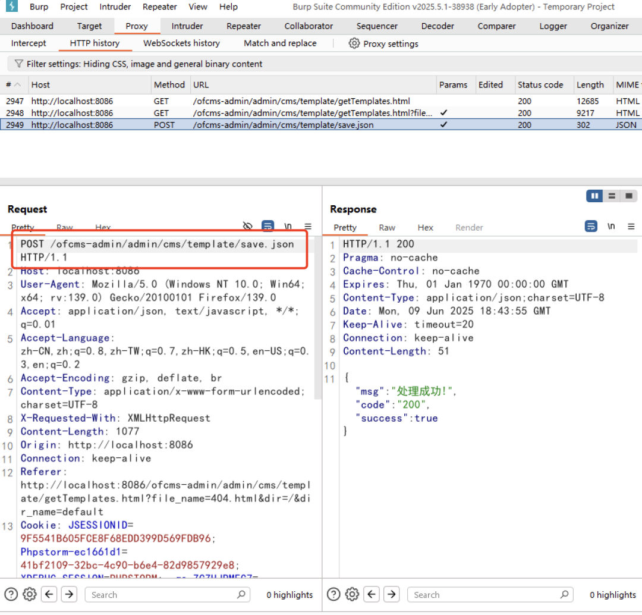The width and height of the screenshot is (642, 615).
Task: Switch Response view to Hex tab
Action: coord(425,227)
